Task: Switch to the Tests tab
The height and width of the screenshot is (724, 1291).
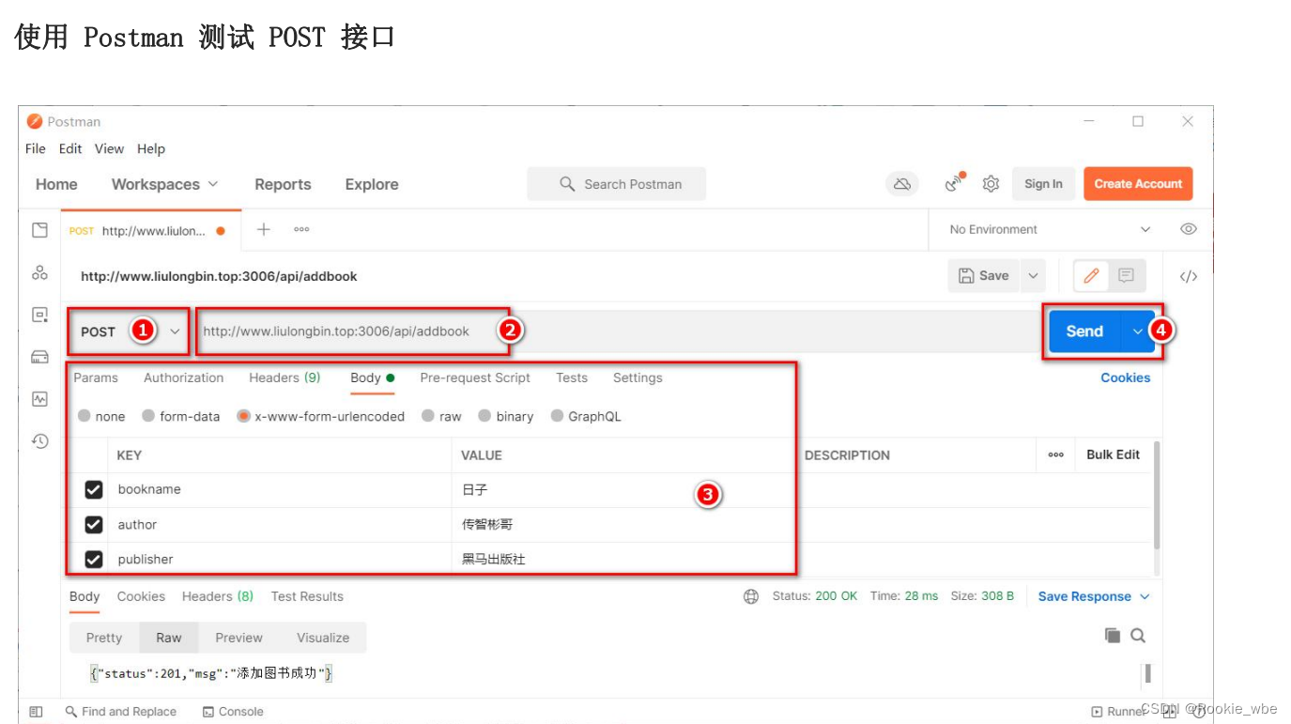Action: pos(572,377)
